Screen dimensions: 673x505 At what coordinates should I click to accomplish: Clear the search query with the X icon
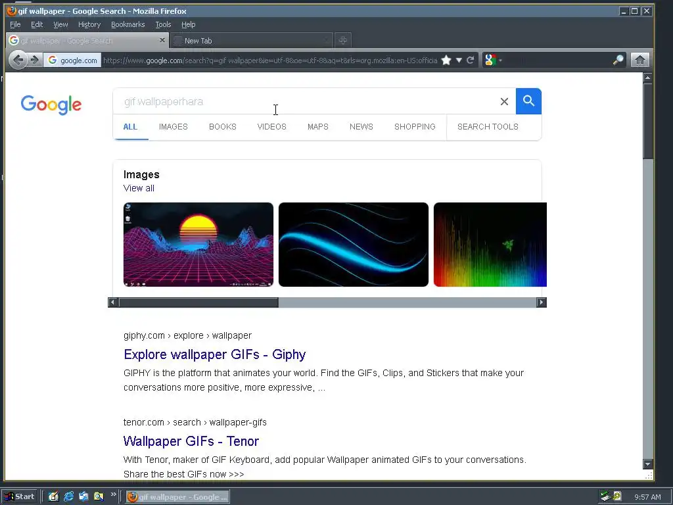point(504,102)
